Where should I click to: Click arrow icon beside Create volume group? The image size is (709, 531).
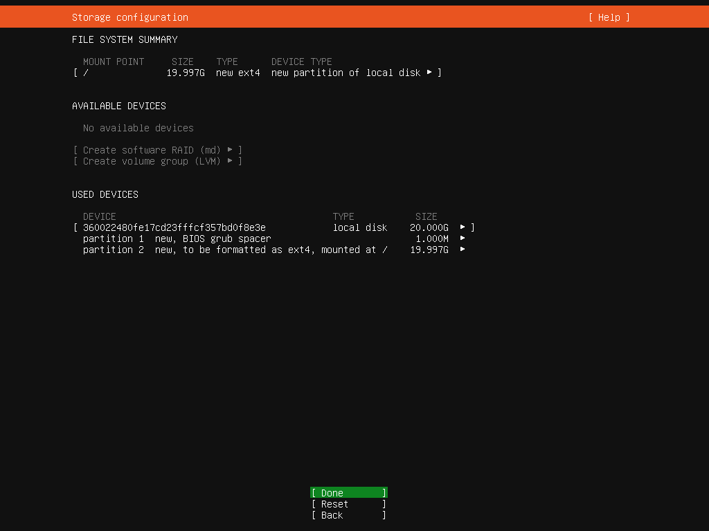click(x=230, y=161)
